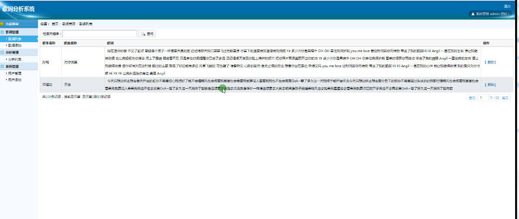Select 用户添加 menu item
The height and width of the screenshot is (219, 519).
click(x=14, y=80)
